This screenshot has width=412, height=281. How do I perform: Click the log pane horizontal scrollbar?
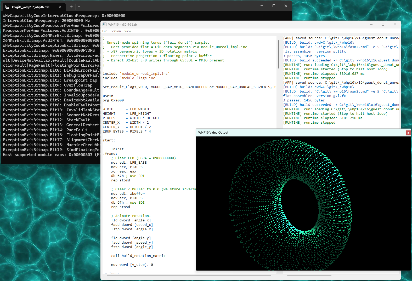(309, 276)
